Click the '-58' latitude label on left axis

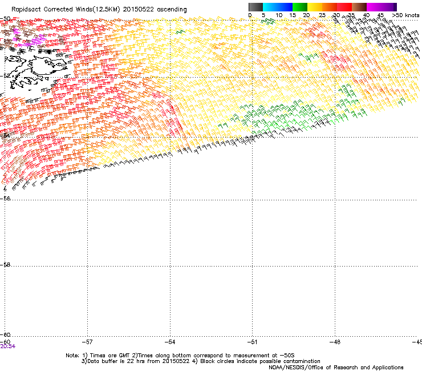point(5,265)
